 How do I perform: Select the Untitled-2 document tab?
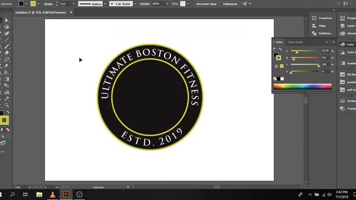tap(41, 12)
